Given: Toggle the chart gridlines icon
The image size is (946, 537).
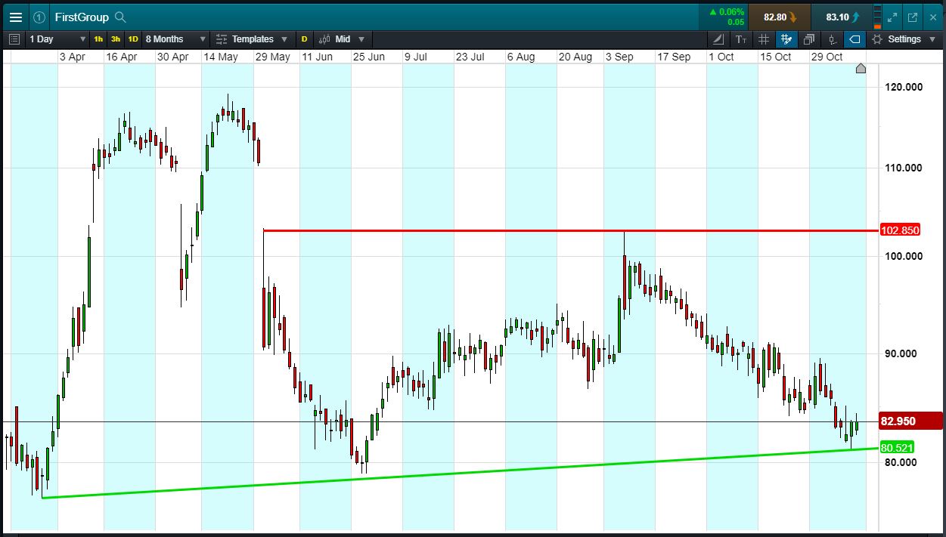Looking at the screenshot, I should 764,39.
